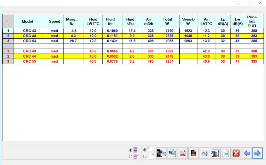
Task: Click the Price list EUR column header
Action: (x=254, y=21)
